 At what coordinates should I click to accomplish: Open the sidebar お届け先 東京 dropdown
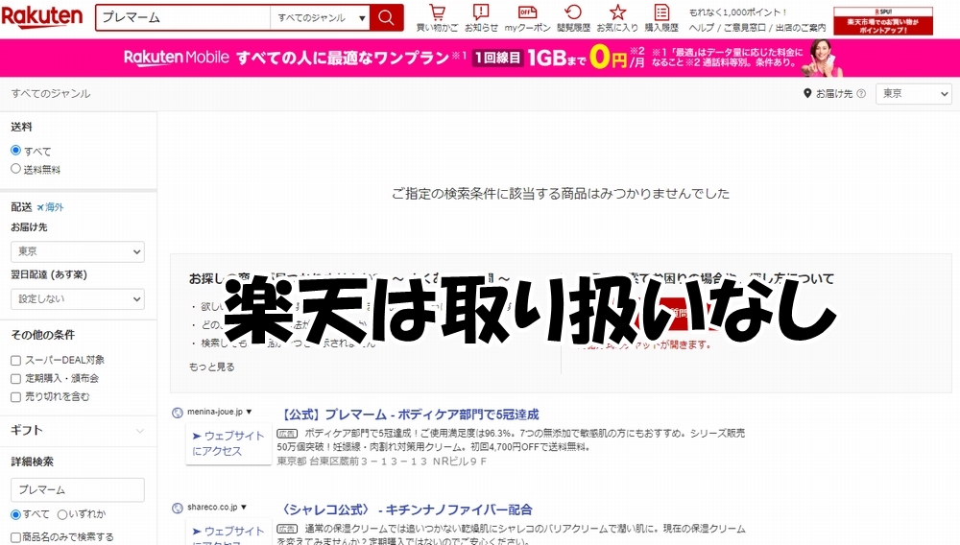(x=78, y=251)
